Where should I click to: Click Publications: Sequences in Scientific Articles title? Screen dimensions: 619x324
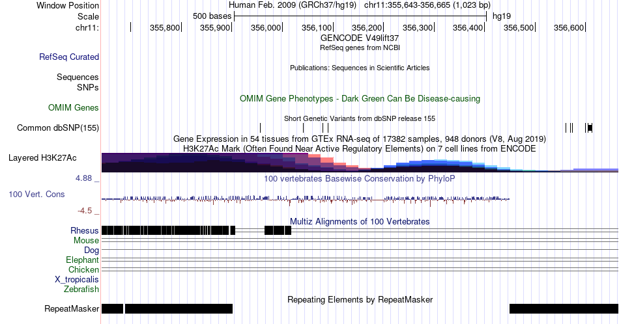(x=360, y=68)
